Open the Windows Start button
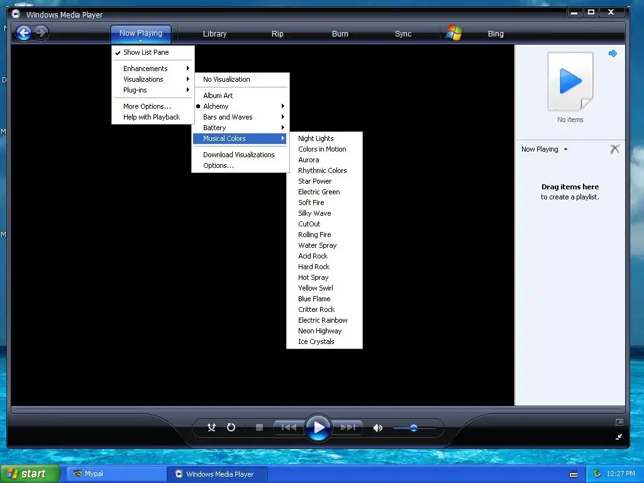Image resolution: width=644 pixels, height=483 pixels. coord(30,474)
